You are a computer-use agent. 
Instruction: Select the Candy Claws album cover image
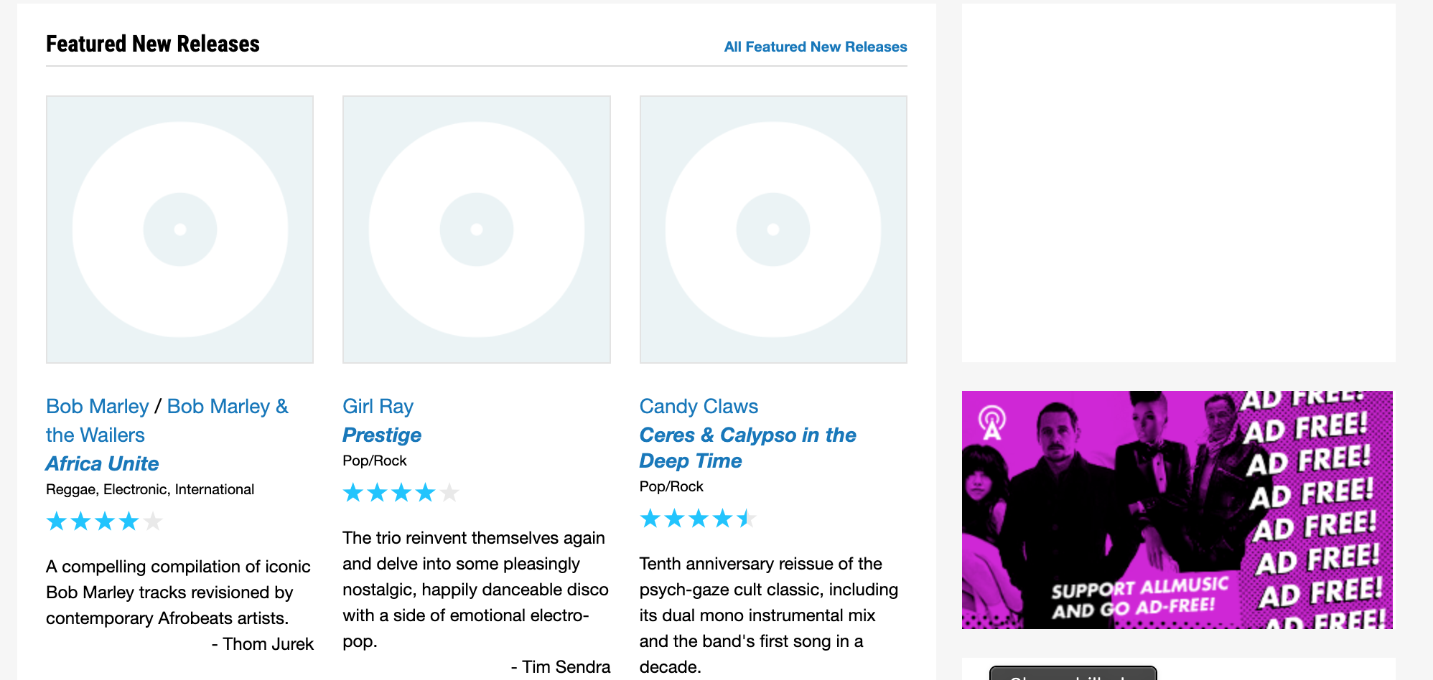[x=773, y=230]
